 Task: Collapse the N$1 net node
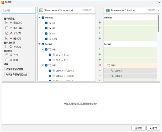43,49
